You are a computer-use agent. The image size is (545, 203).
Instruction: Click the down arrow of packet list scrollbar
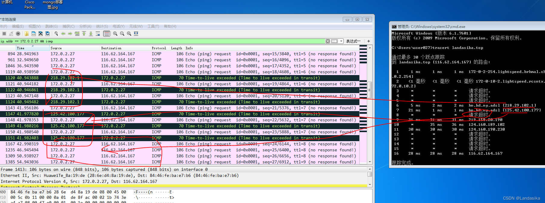(x=370, y=162)
